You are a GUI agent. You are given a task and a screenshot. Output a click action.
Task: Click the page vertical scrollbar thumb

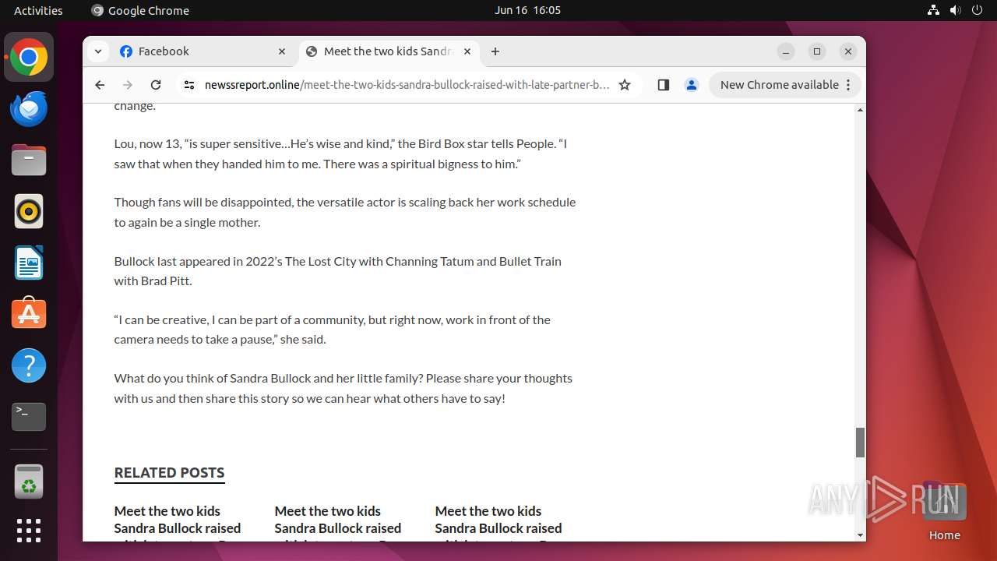(860, 443)
